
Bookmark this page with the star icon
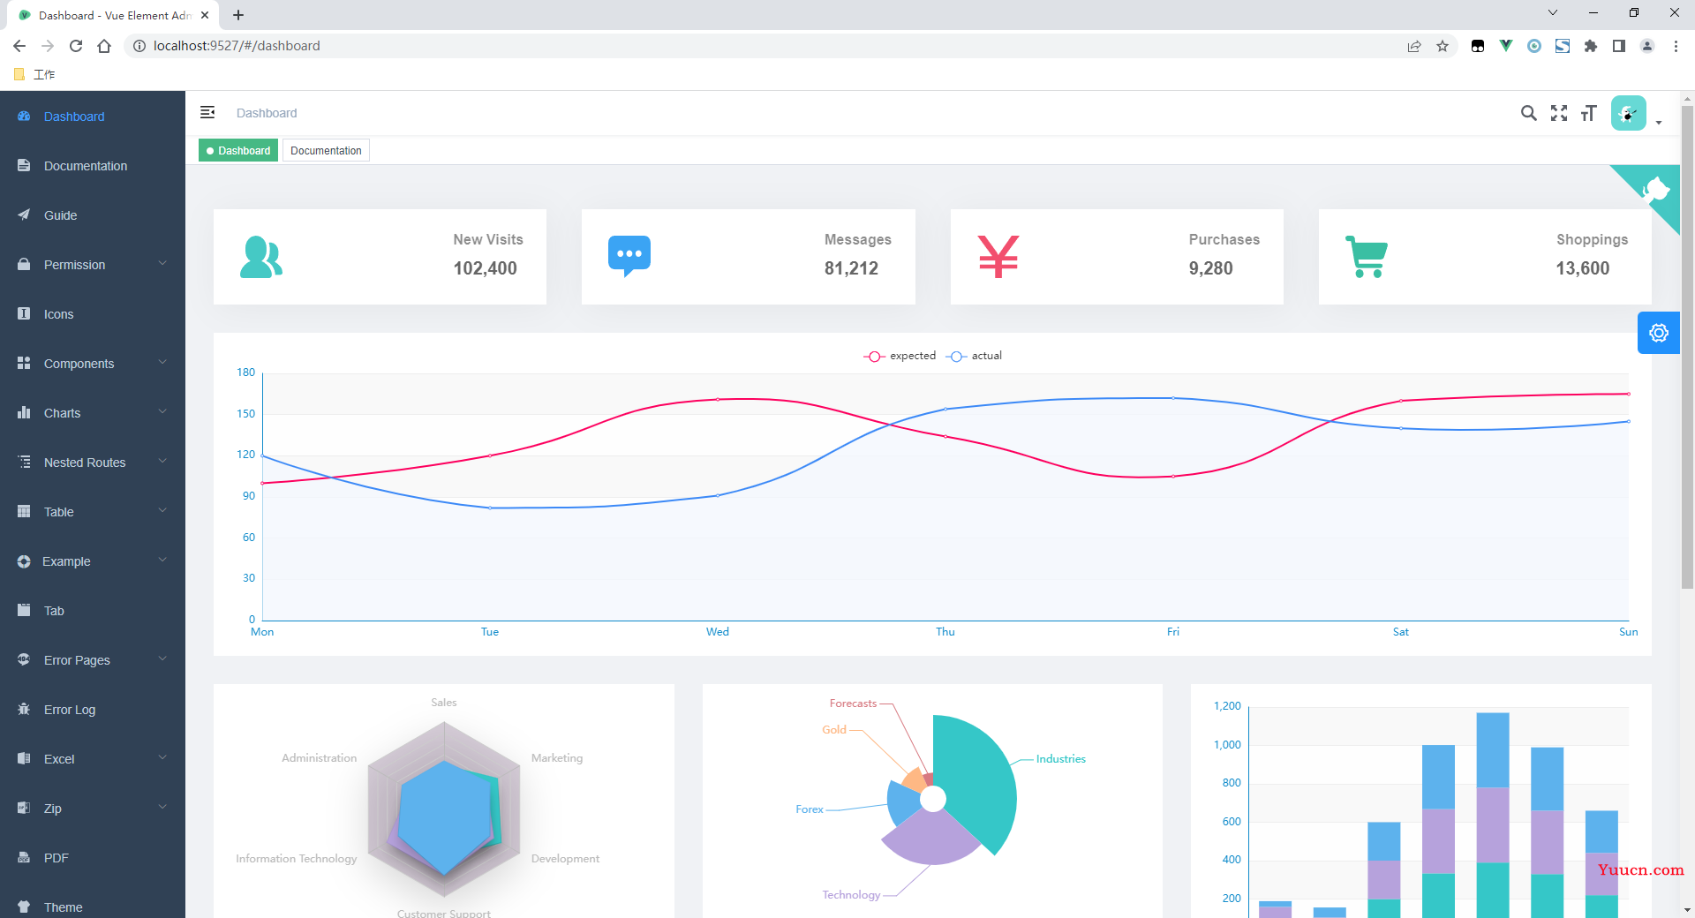1443,46
